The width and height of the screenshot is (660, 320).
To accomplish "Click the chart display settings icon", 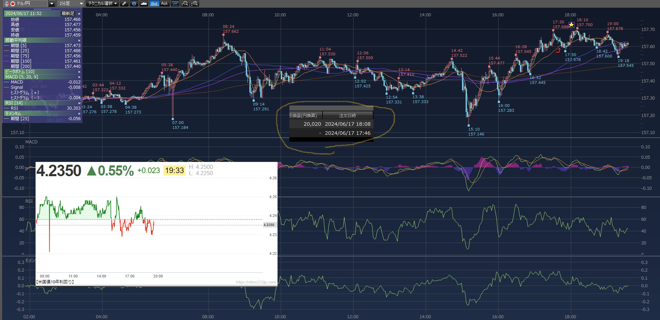I will coord(175,3).
